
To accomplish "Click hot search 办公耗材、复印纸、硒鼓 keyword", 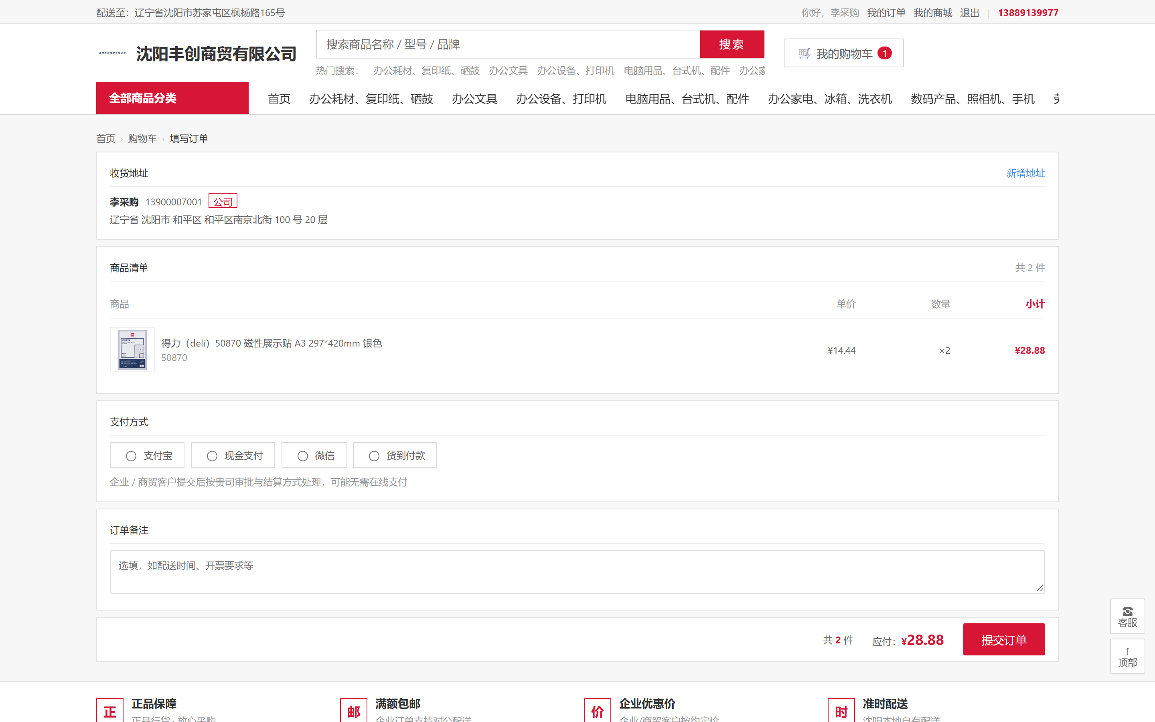I will (426, 71).
